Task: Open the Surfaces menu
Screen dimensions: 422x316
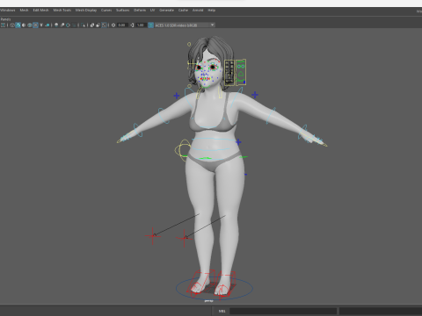Action: (x=123, y=11)
